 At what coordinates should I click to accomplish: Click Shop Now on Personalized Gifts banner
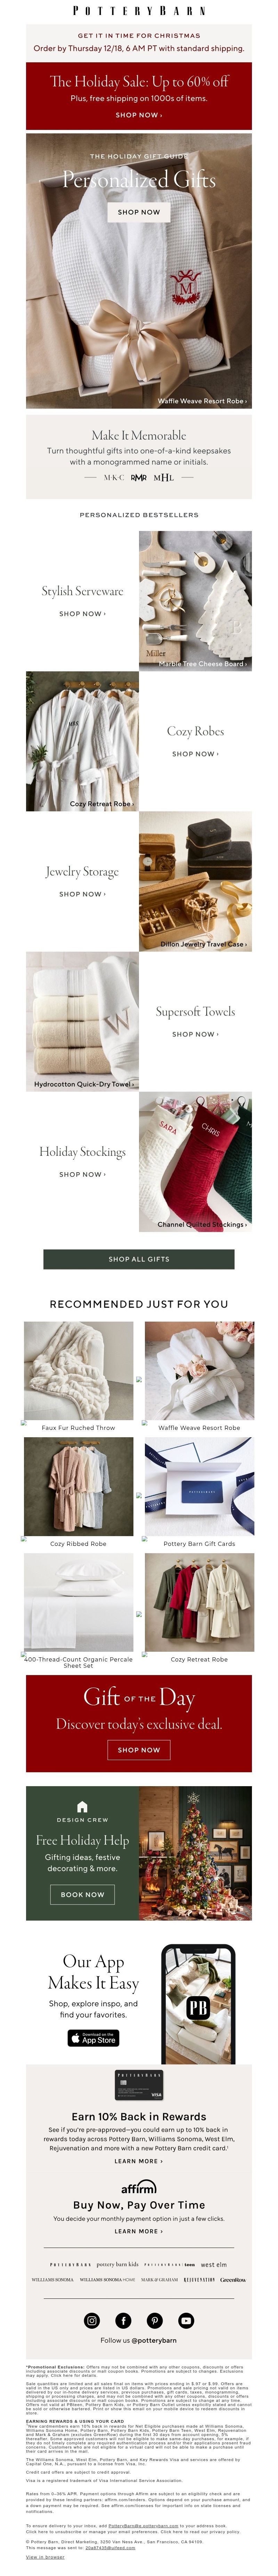click(x=139, y=212)
